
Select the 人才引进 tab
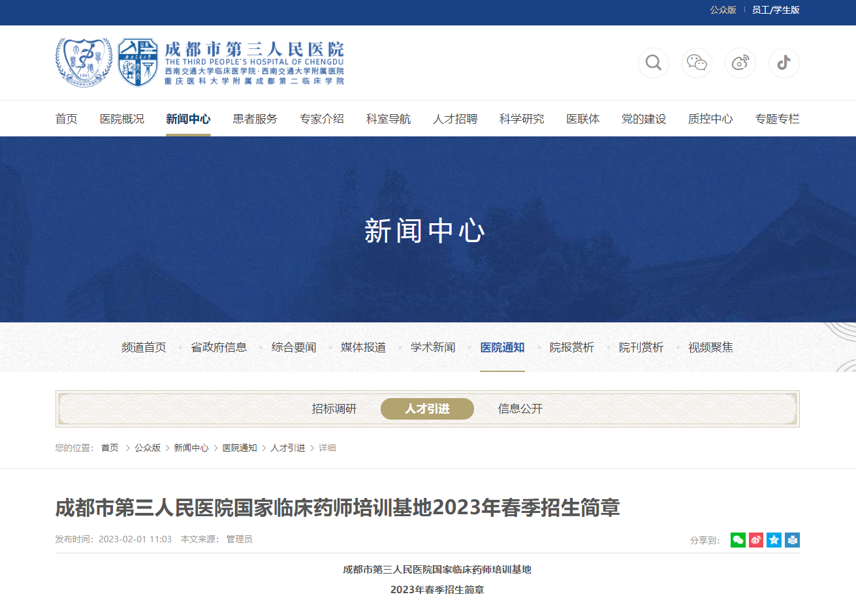[x=427, y=409]
